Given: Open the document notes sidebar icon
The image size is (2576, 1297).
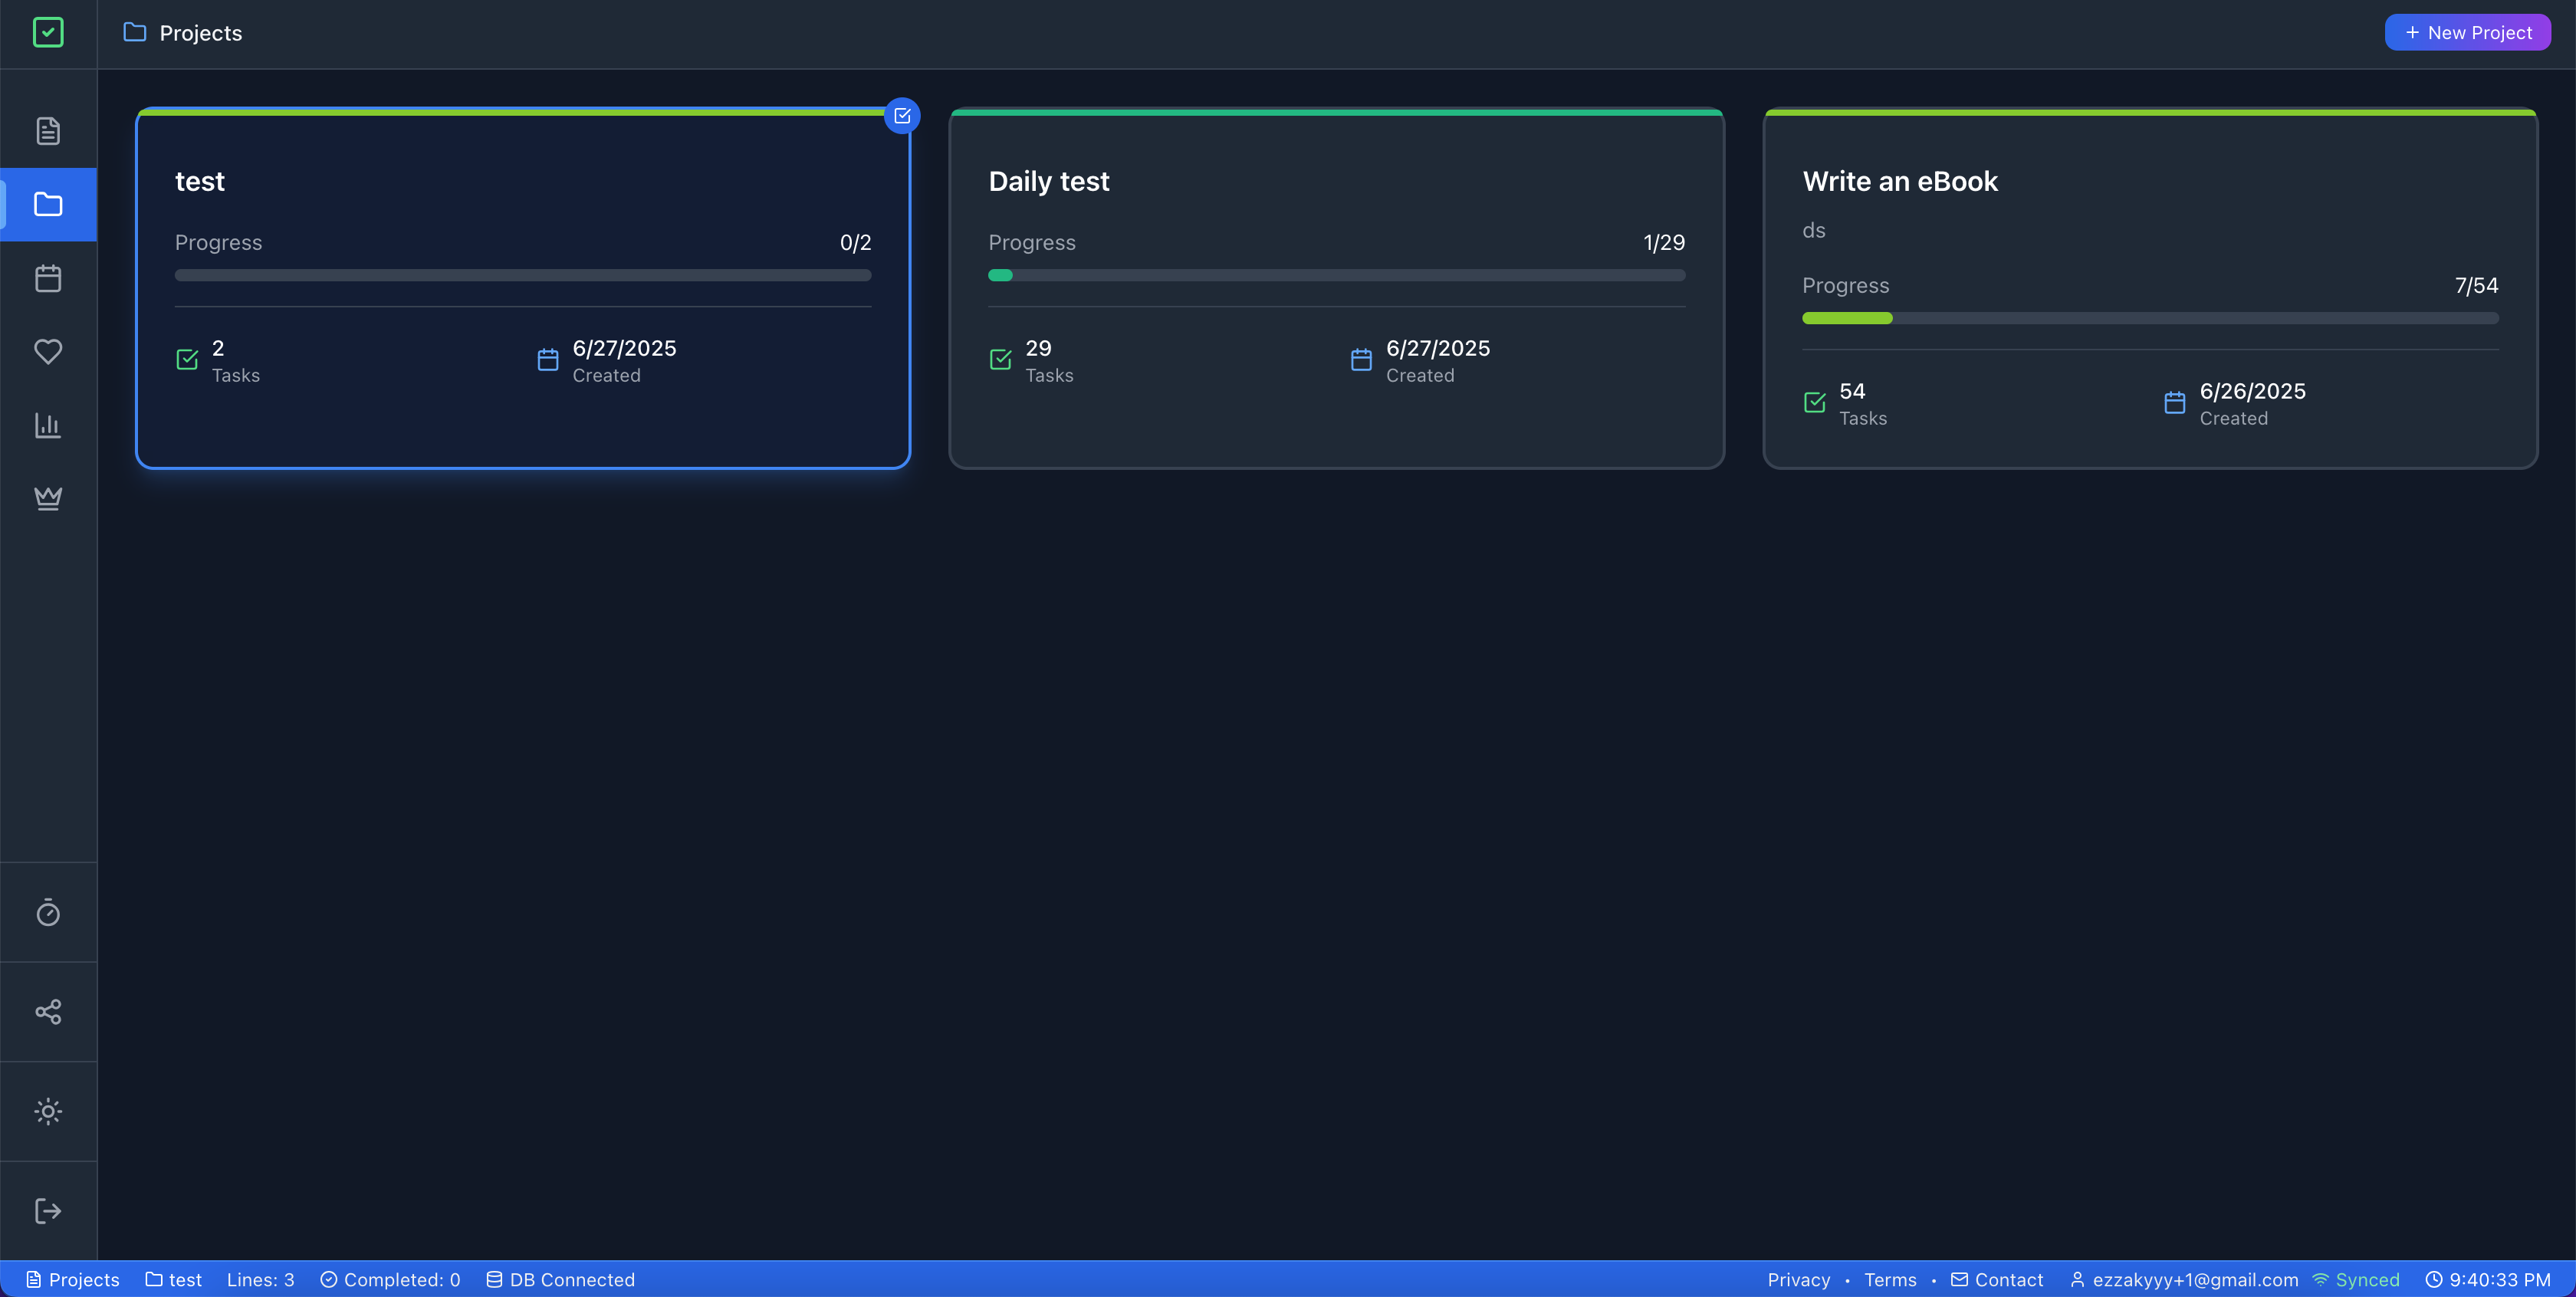Looking at the screenshot, I should coord(48,131).
